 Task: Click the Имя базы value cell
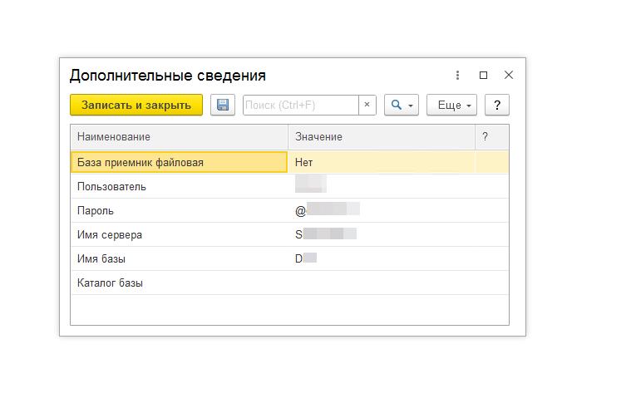point(382,258)
